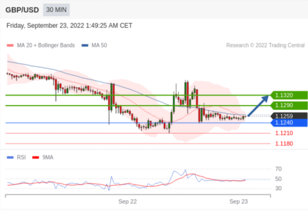Click the 1.1180 red support value
This screenshot has width=308, height=213.
284,144
